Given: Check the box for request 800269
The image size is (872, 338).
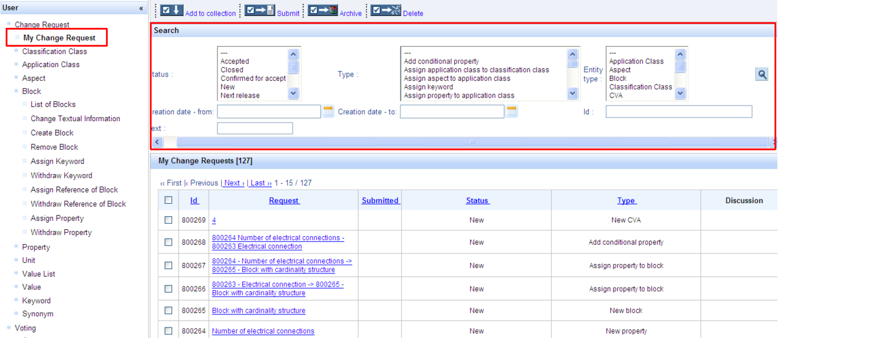Looking at the screenshot, I should pos(168,220).
